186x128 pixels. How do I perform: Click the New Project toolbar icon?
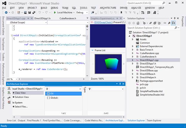coord(18,12)
